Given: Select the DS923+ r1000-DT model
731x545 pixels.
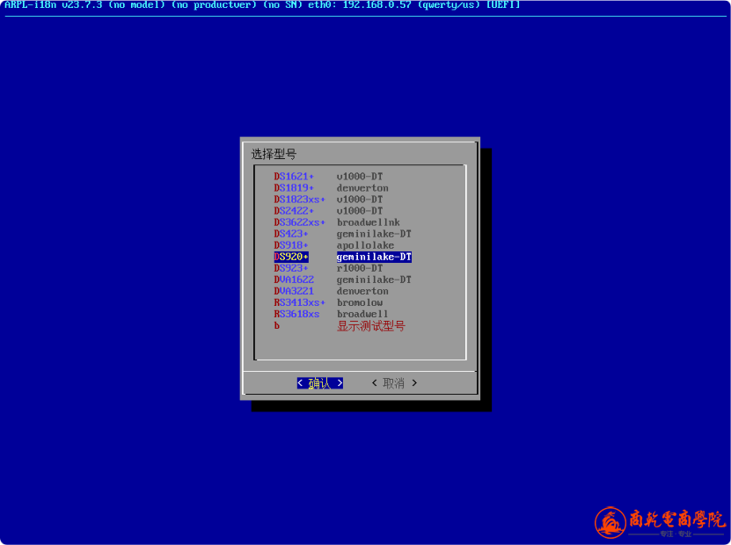Looking at the screenshot, I should coord(328,268).
